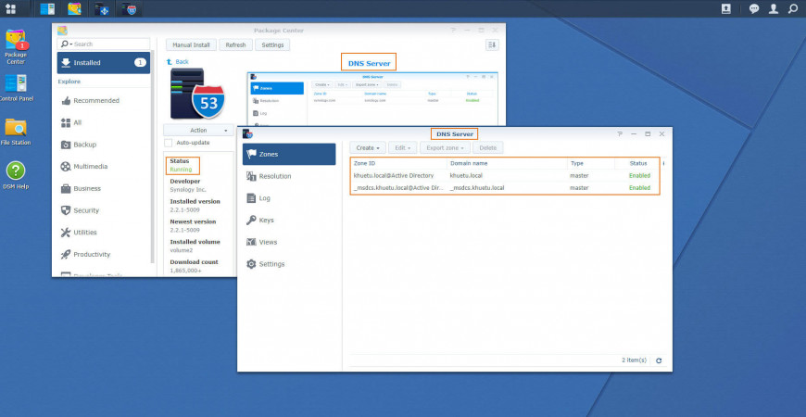Click the DNS Server screenshot thumbnail

click(x=372, y=99)
